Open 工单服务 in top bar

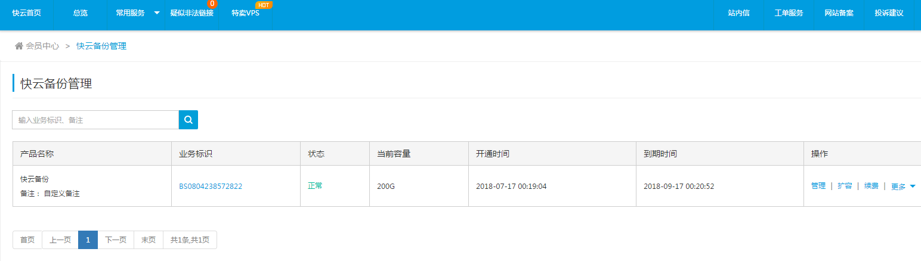pyautogui.click(x=789, y=13)
